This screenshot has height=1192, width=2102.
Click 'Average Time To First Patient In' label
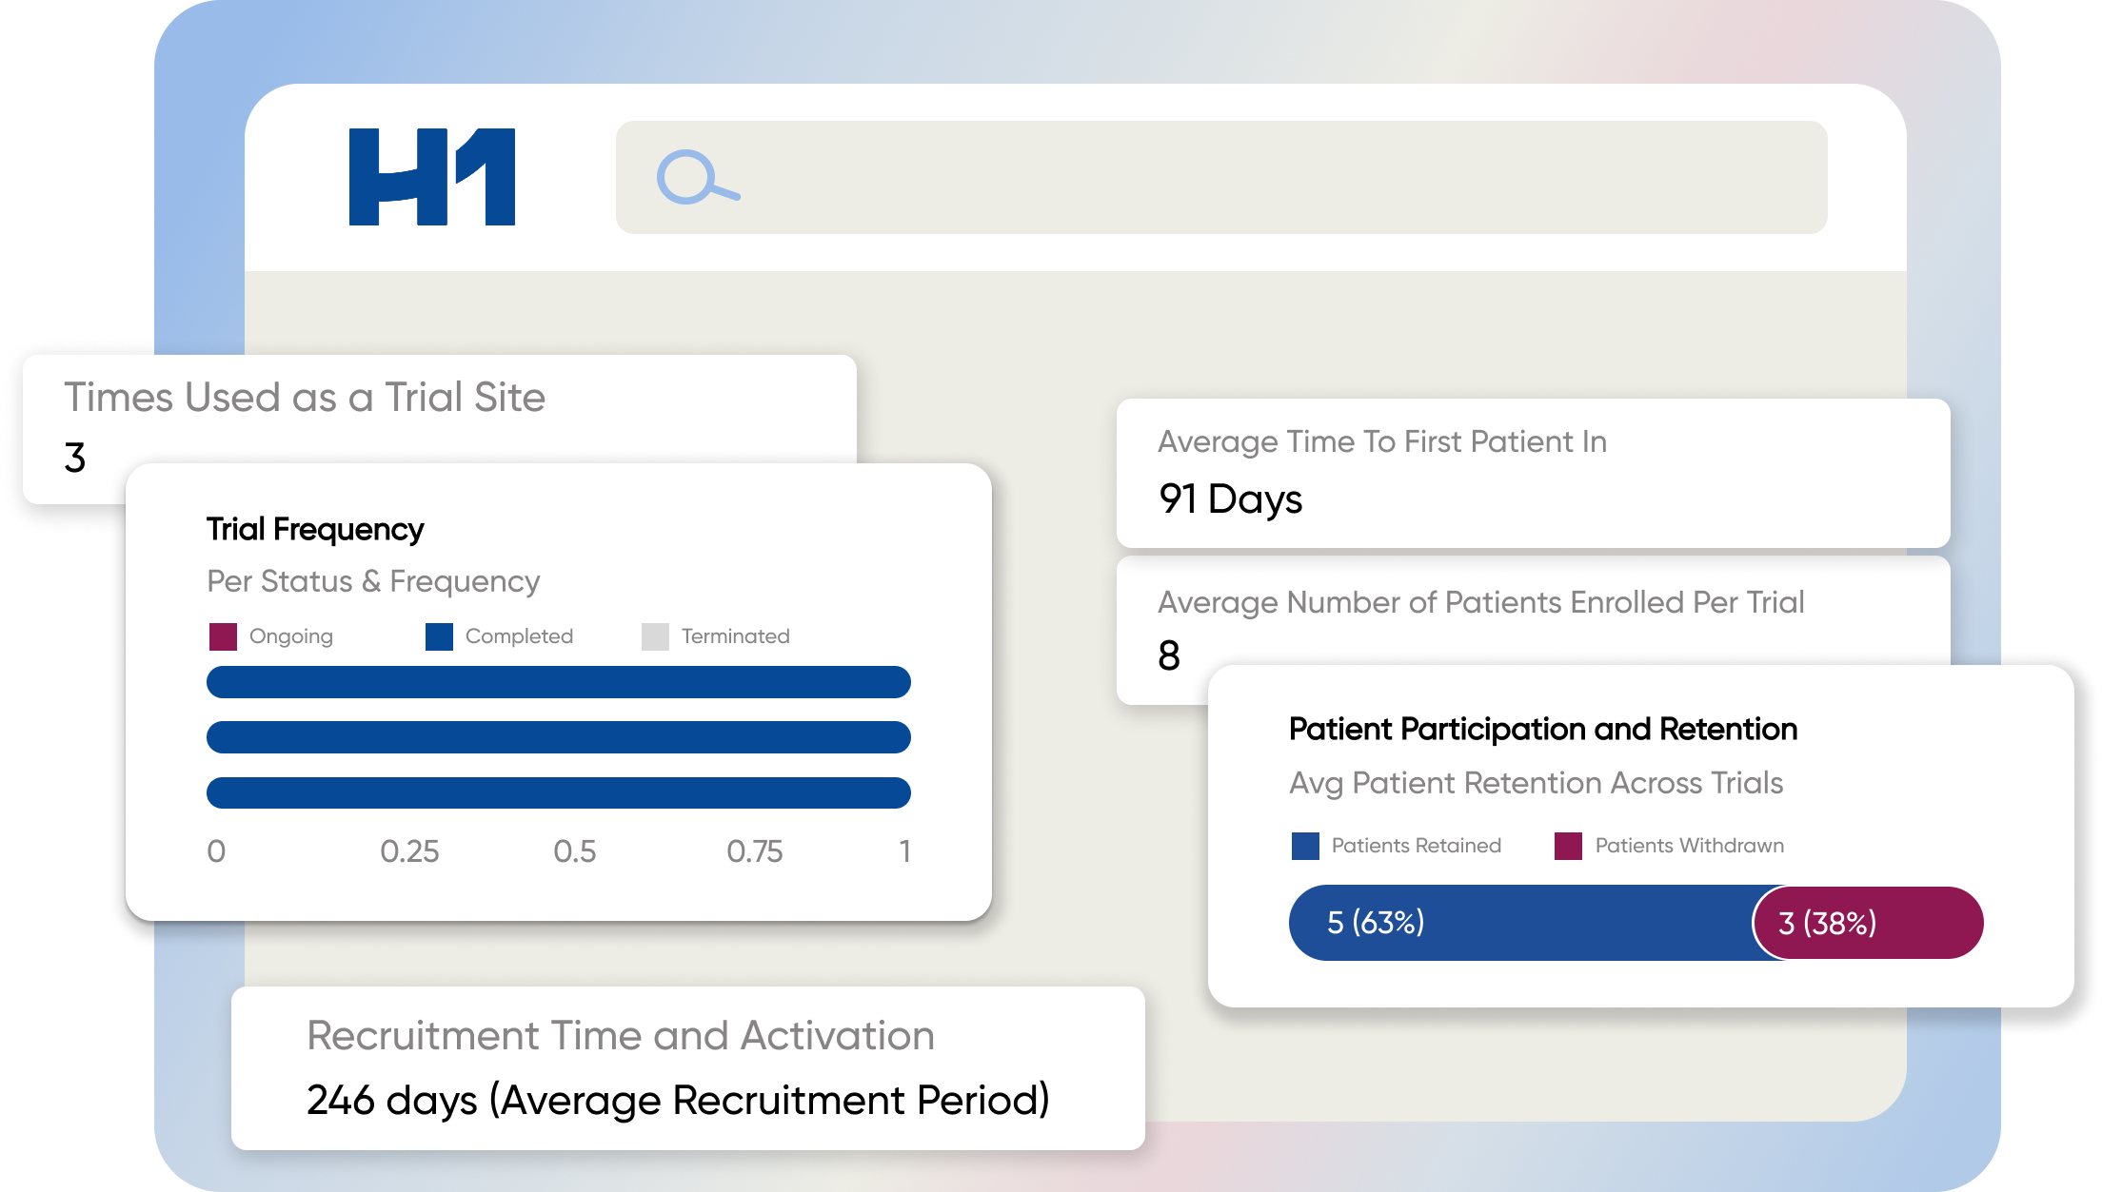click(x=1382, y=441)
